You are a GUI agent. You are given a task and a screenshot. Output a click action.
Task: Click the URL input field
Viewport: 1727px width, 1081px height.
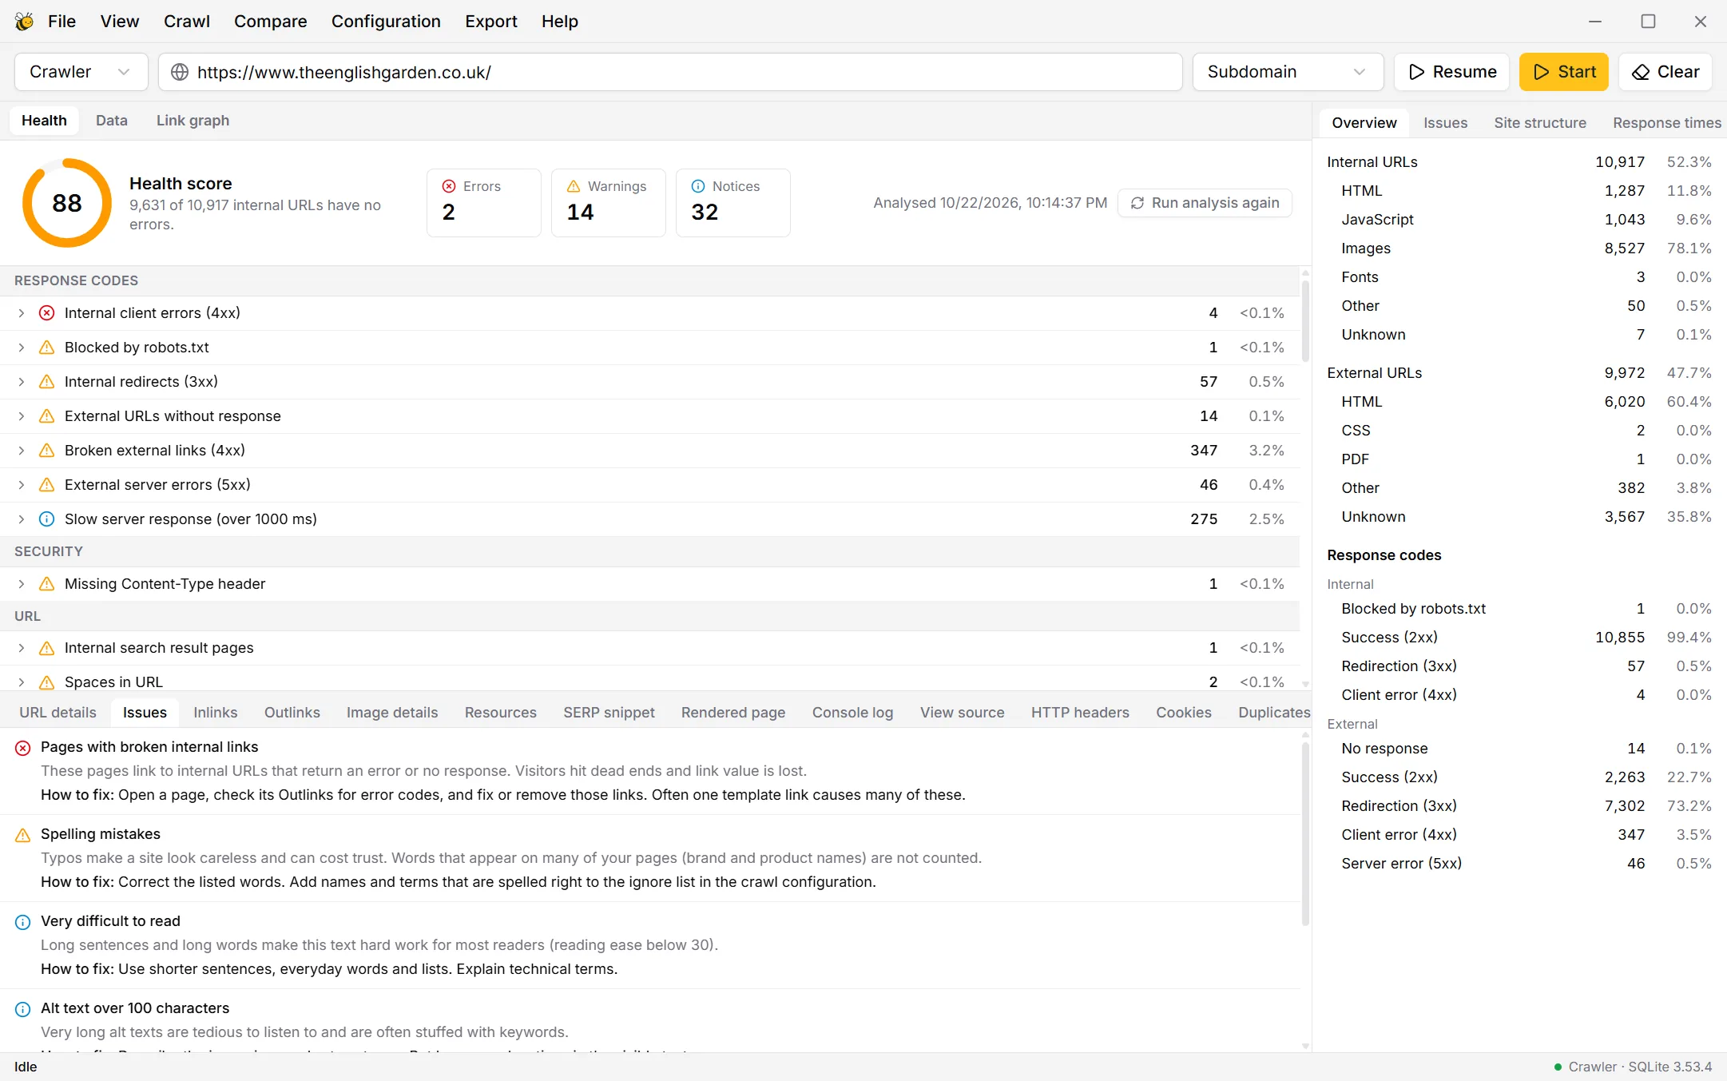[x=670, y=72]
